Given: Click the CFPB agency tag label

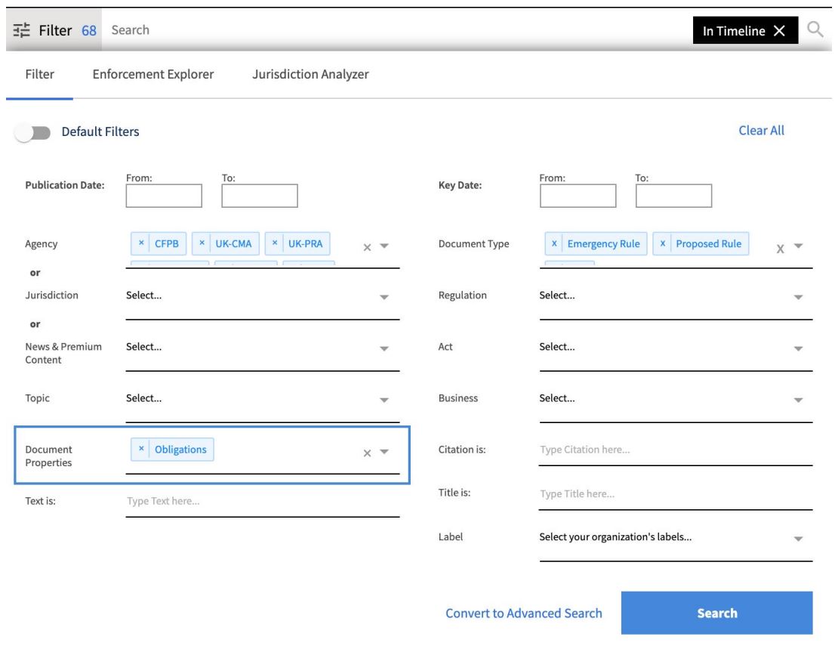Looking at the screenshot, I should click(x=167, y=243).
